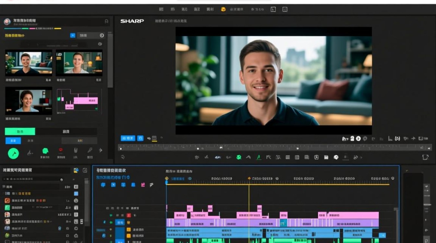The height and width of the screenshot is (243, 436).
Task: Click the small blue button above the media thumbnails
Action: (73, 35)
